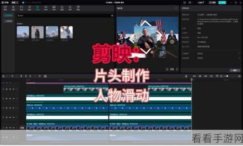Open the Stickers (贴纸) tab
Image resolution: width=243 pixels, height=146 pixels.
(x=30, y=8)
